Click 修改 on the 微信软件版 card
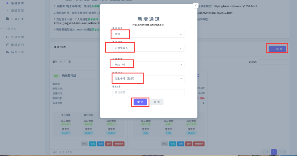 (93, 144)
